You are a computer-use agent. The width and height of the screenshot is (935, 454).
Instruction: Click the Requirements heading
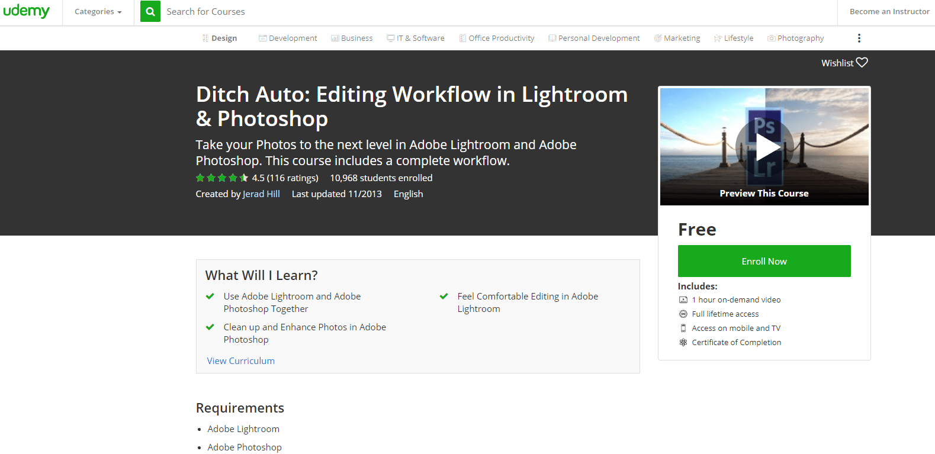click(240, 408)
